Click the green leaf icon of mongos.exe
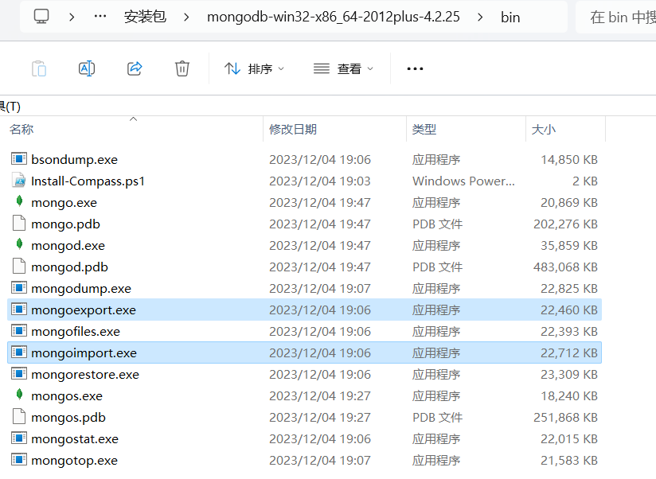Image resolution: width=656 pixels, height=479 pixels. [19, 395]
